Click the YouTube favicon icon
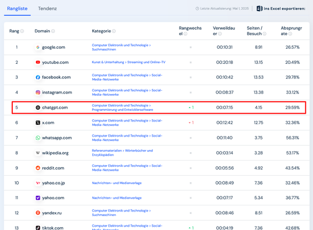The width and height of the screenshot is (313, 230). click(x=38, y=62)
